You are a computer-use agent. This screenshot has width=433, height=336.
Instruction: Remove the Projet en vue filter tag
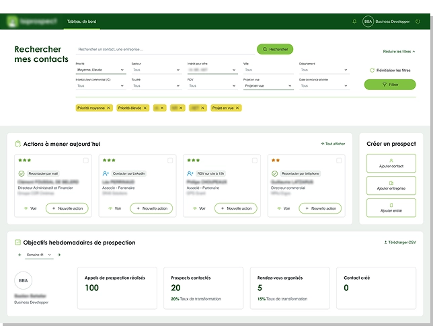[237, 108]
